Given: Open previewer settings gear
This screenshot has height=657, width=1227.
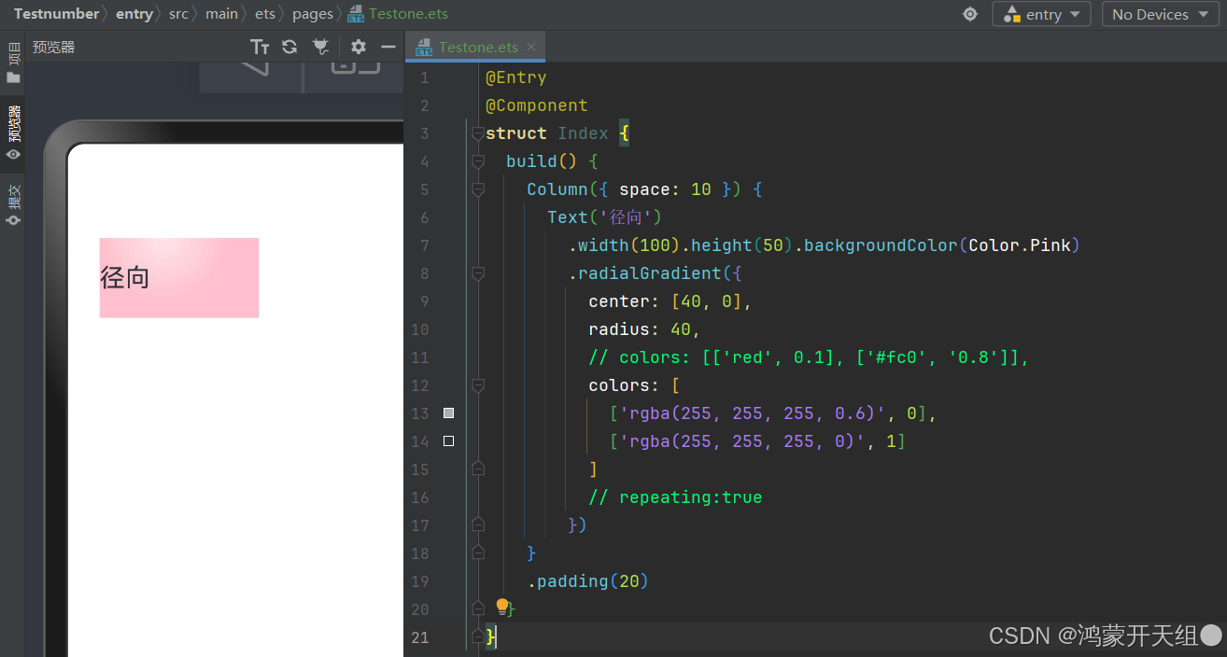Looking at the screenshot, I should tap(359, 47).
